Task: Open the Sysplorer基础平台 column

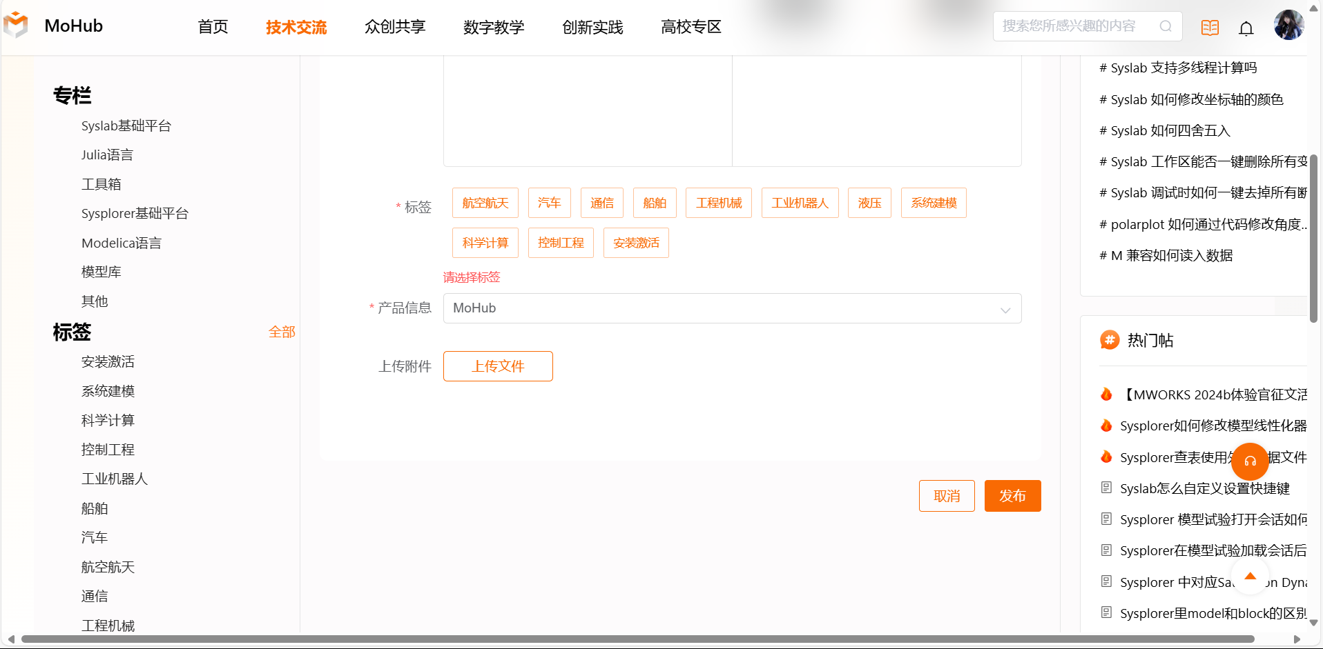Action: click(x=135, y=214)
